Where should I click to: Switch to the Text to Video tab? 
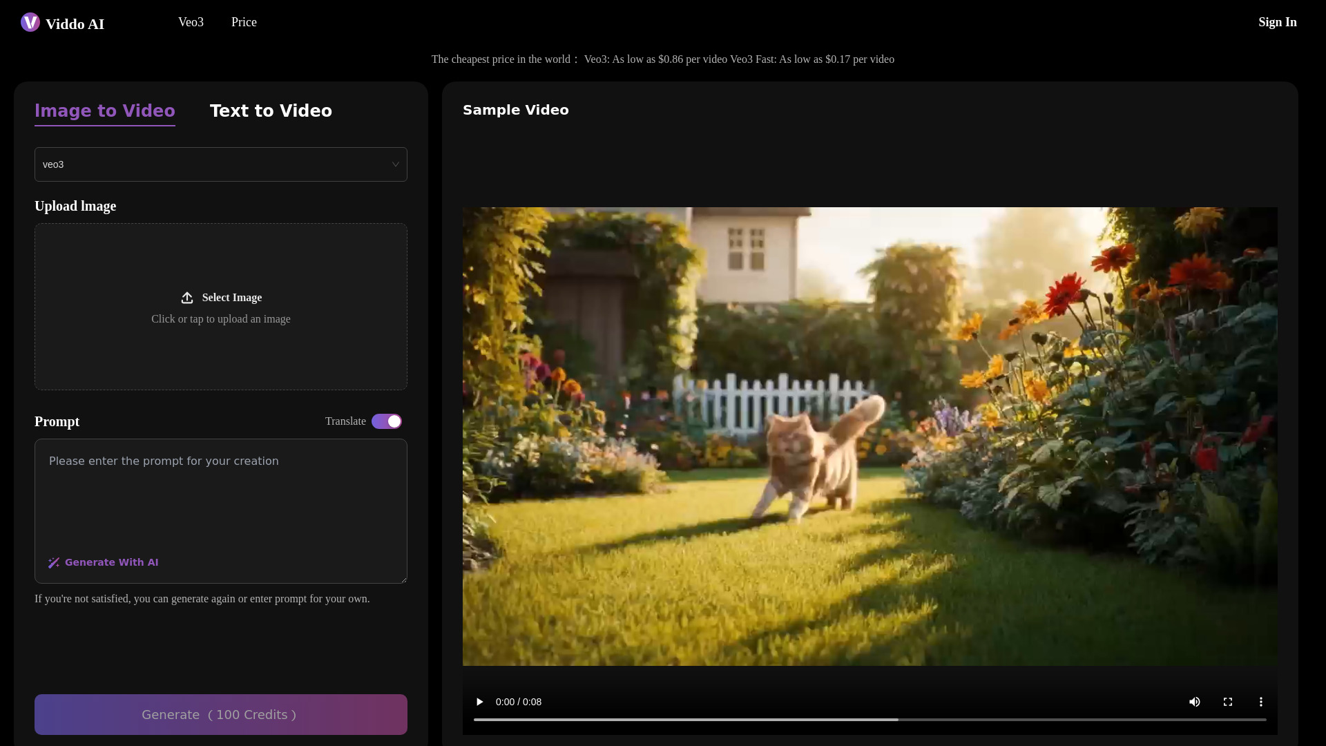[271, 111]
